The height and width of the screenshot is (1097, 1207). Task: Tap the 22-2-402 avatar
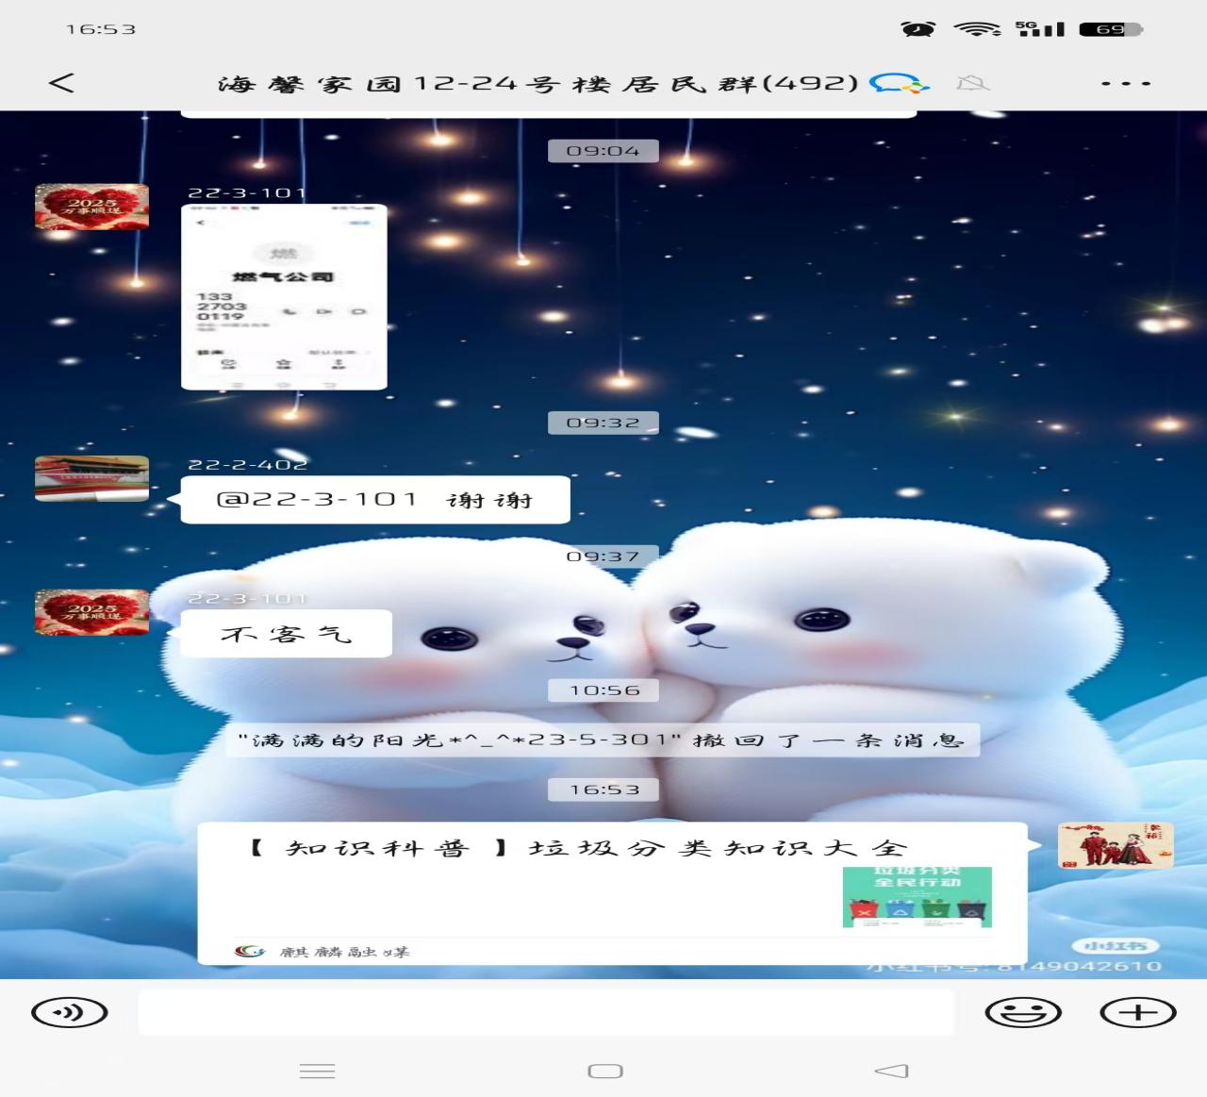pos(91,478)
